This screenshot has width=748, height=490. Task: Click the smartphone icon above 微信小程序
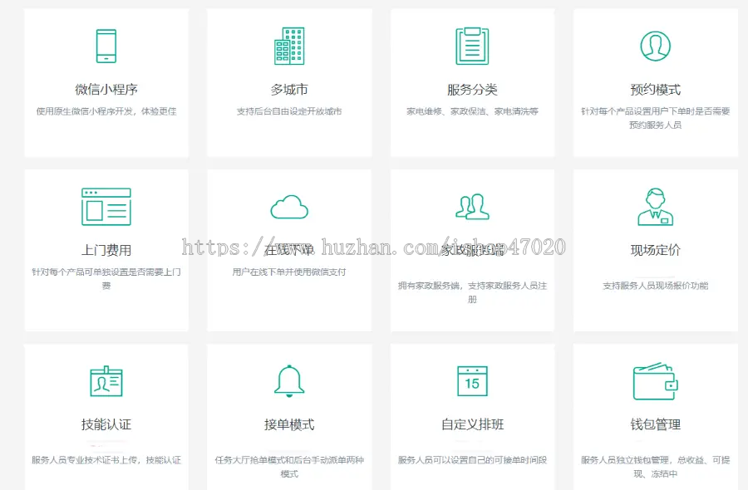tap(106, 46)
